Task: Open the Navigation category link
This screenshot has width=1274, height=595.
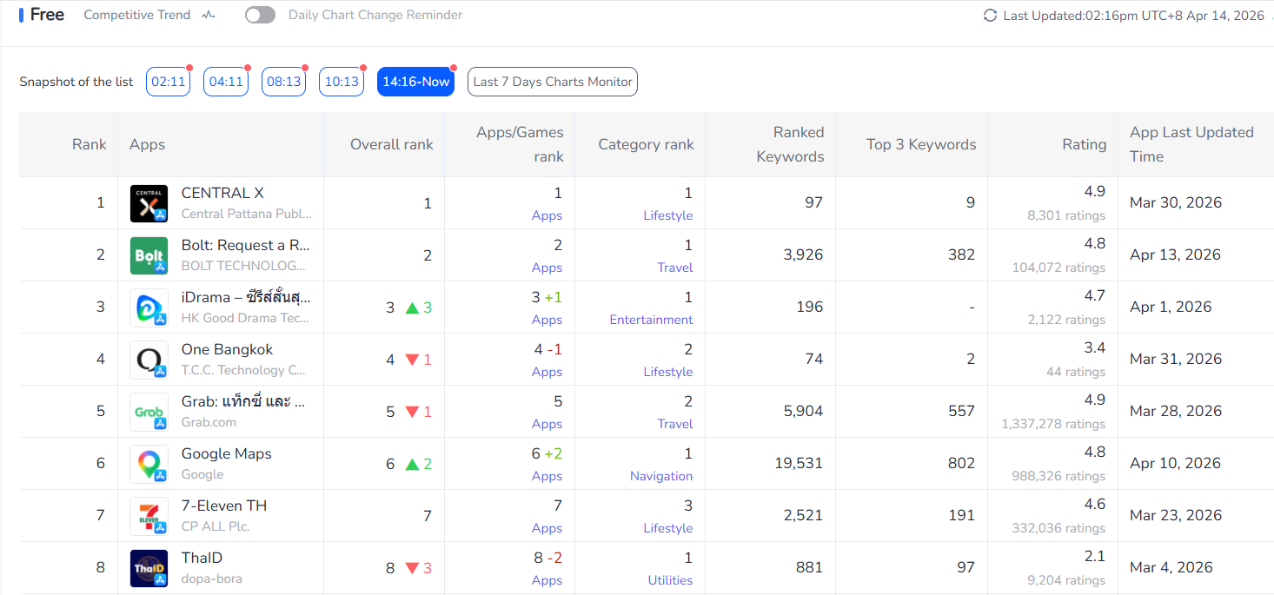Action: point(661,476)
